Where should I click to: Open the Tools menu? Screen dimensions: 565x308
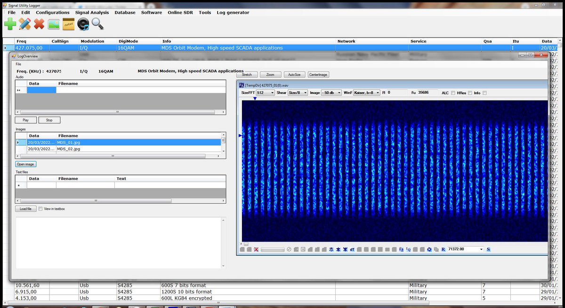point(205,13)
